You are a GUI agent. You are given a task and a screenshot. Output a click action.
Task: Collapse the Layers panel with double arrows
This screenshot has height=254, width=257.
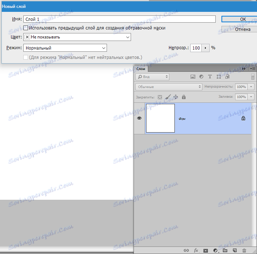pos(244,69)
